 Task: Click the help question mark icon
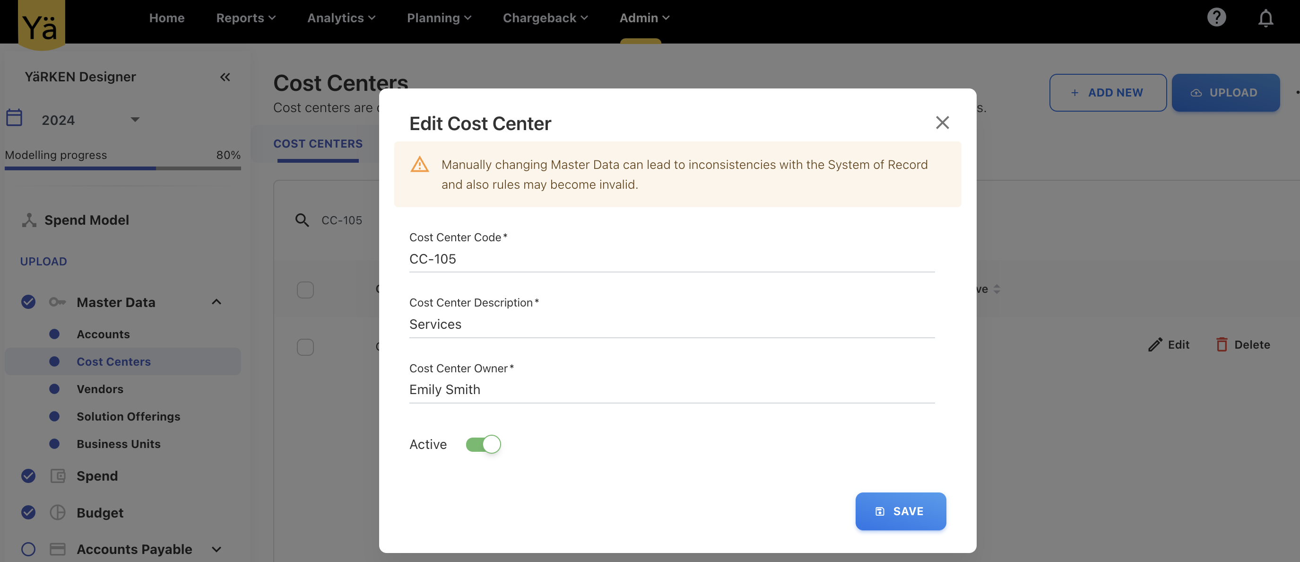pyautogui.click(x=1216, y=18)
